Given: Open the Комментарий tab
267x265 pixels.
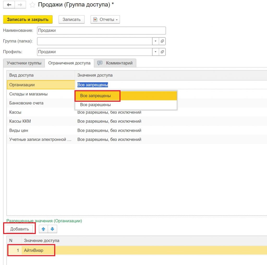Looking at the screenshot, I should (115, 63).
